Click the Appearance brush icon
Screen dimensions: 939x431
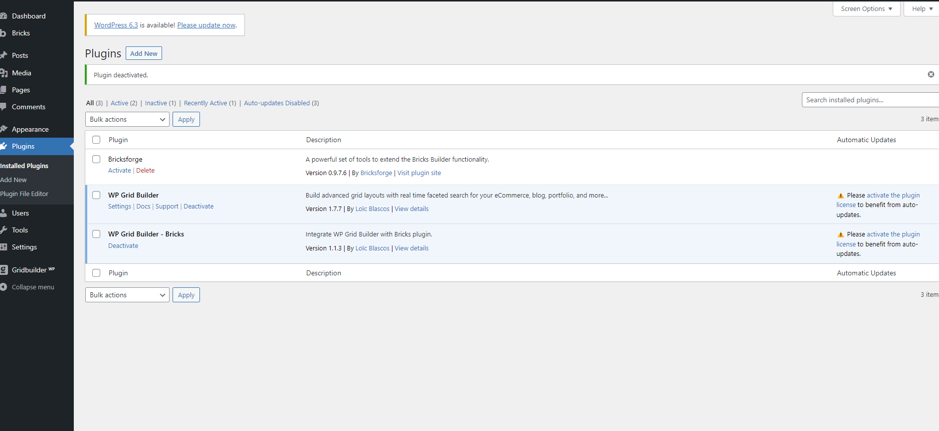(3, 129)
